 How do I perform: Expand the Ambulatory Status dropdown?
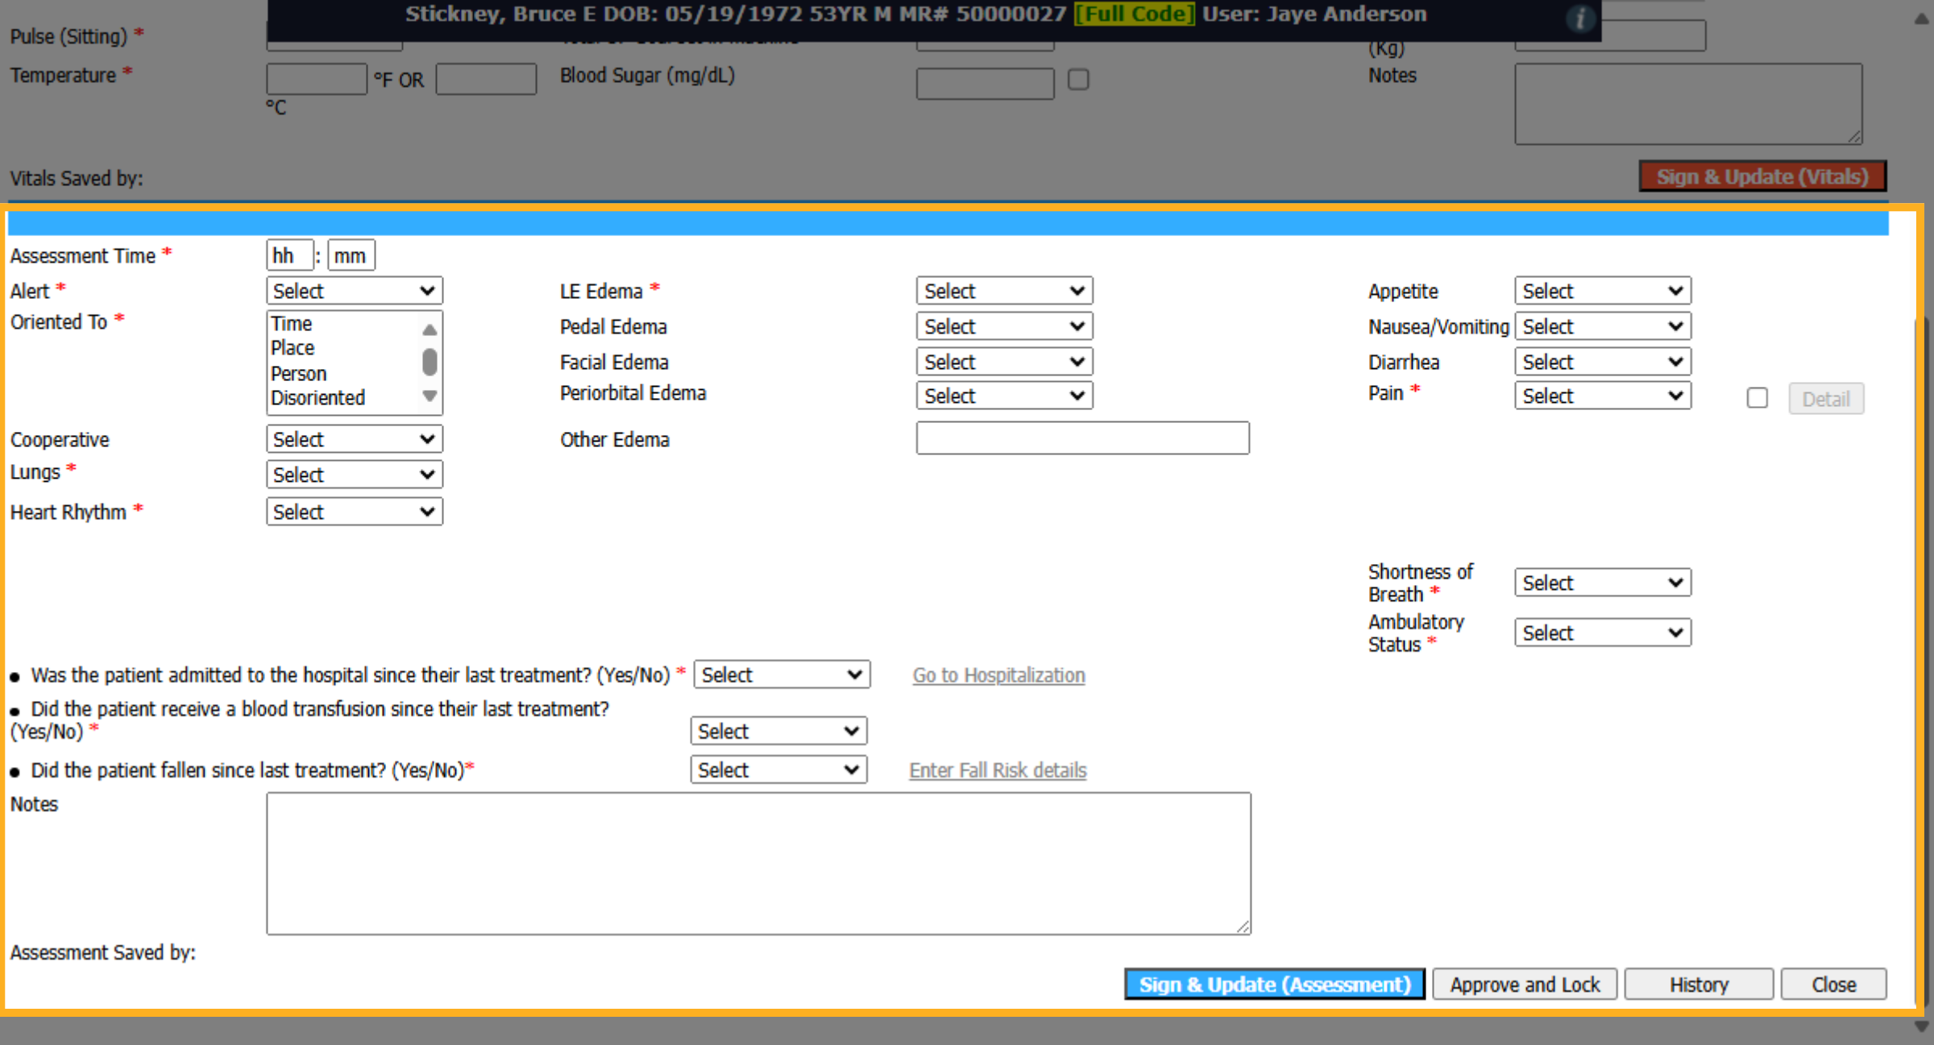[x=1603, y=632]
